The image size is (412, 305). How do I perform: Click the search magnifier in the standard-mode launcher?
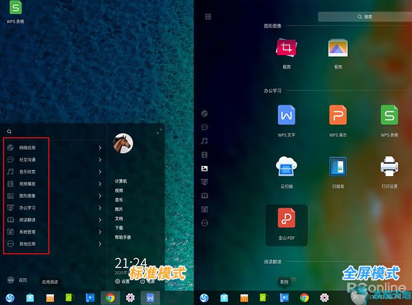pos(9,132)
